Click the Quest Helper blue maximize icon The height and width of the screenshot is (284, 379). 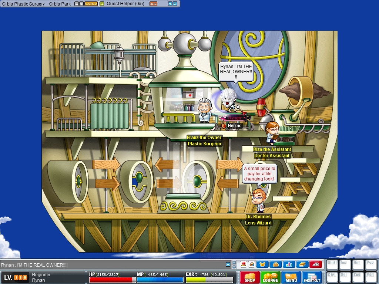(175, 4)
